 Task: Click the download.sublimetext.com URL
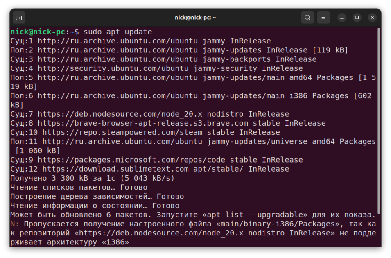pyautogui.click(x=115, y=169)
